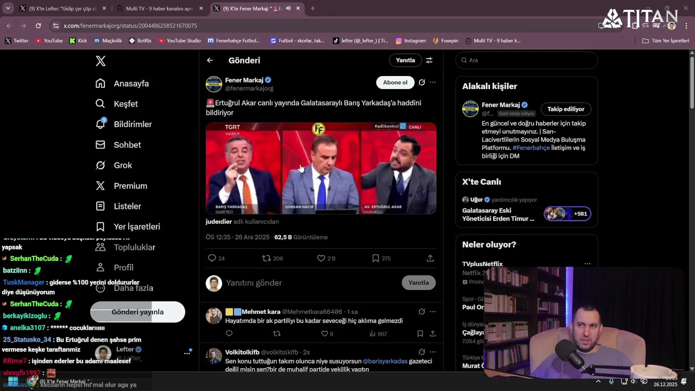This screenshot has width=695, height=391.
Task: Open more options on Volkitolkifb reply
Action: (x=433, y=352)
